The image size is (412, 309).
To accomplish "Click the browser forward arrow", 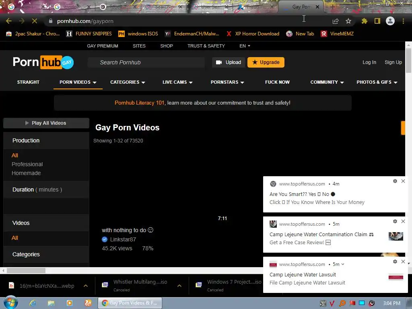I will click(22, 21).
